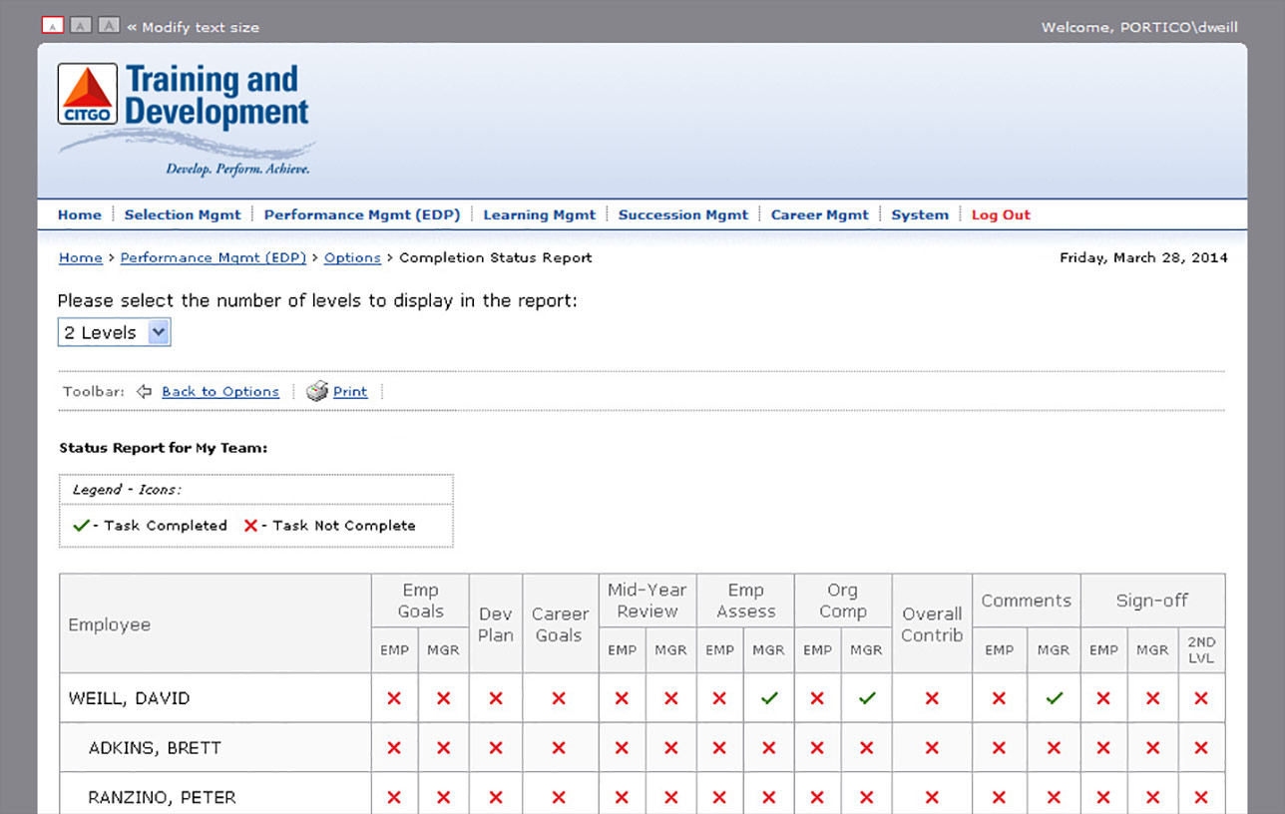Click the back arrow icon beside Back to Options

coord(144,391)
